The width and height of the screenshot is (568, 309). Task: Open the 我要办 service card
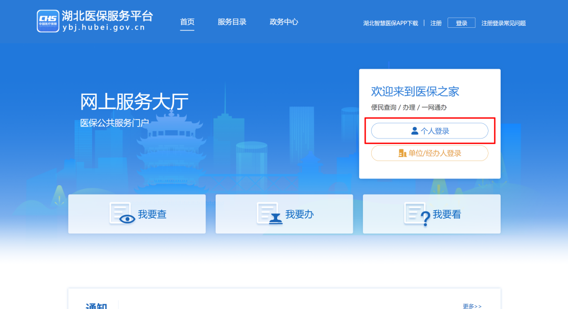(x=284, y=214)
